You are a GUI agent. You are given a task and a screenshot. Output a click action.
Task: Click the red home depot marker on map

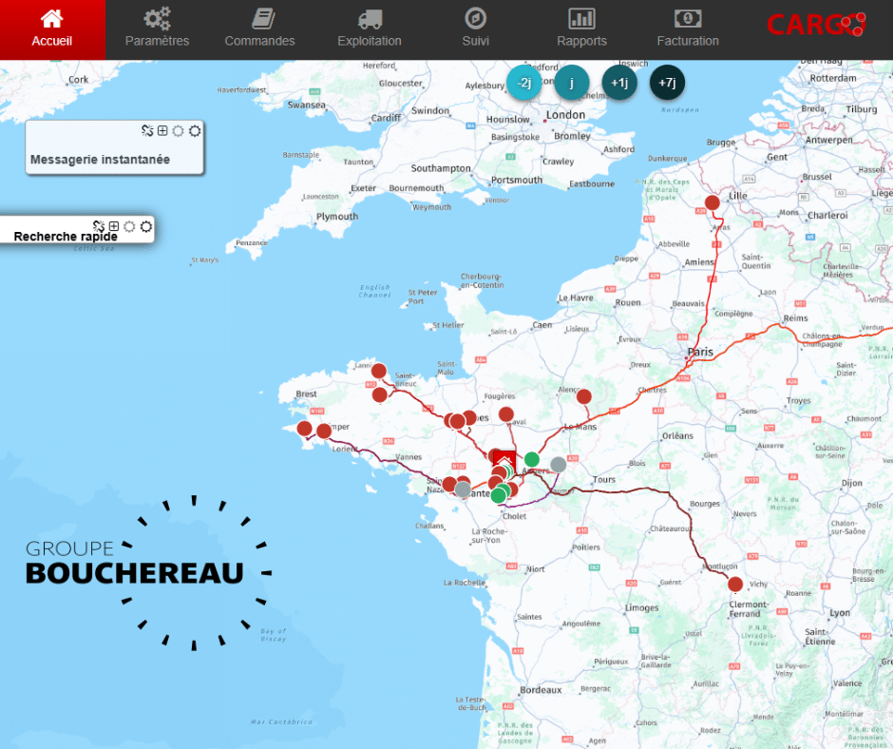(504, 459)
